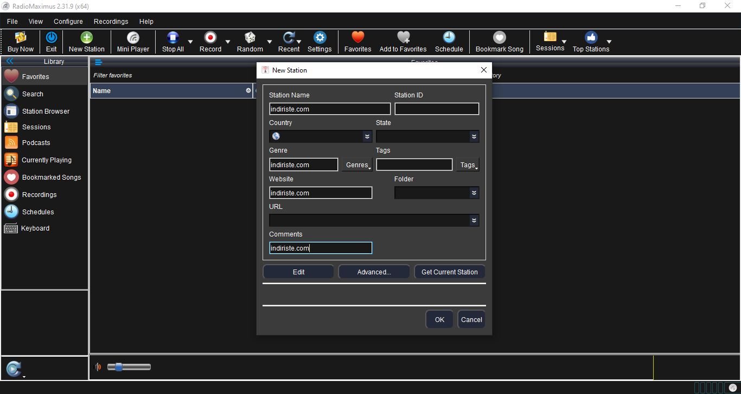
Task: Open the Genres dropdown button
Action: coord(357,165)
